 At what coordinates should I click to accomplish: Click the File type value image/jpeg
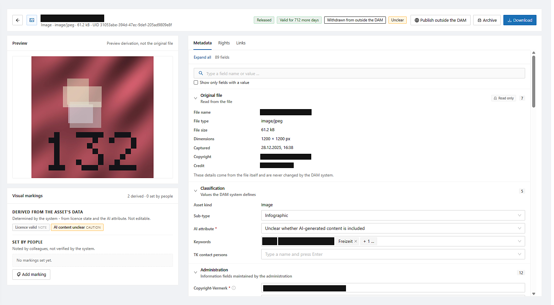(272, 121)
